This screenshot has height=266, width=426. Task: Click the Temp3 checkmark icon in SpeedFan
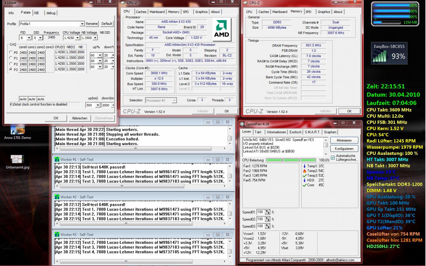coord(304,175)
